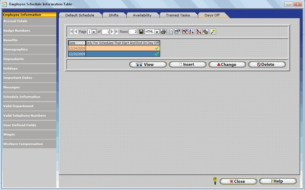
Task: Click the Close button at bottom
Action: pyautogui.click(x=238, y=181)
